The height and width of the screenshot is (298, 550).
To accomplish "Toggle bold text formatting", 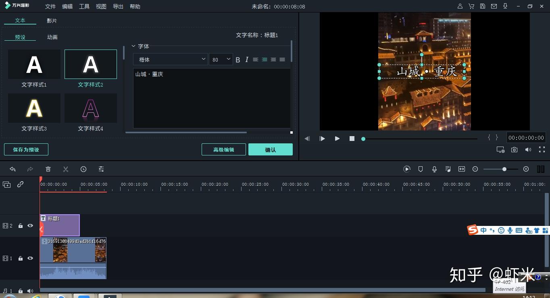I will [x=238, y=60].
